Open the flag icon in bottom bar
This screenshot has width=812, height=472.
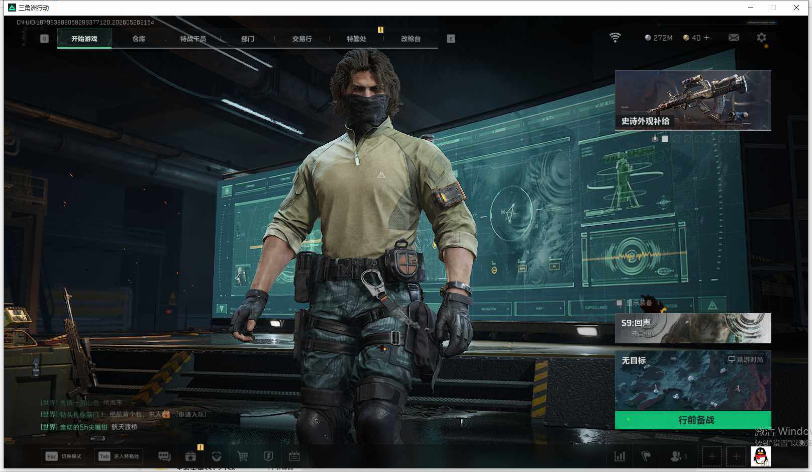[646, 456]
